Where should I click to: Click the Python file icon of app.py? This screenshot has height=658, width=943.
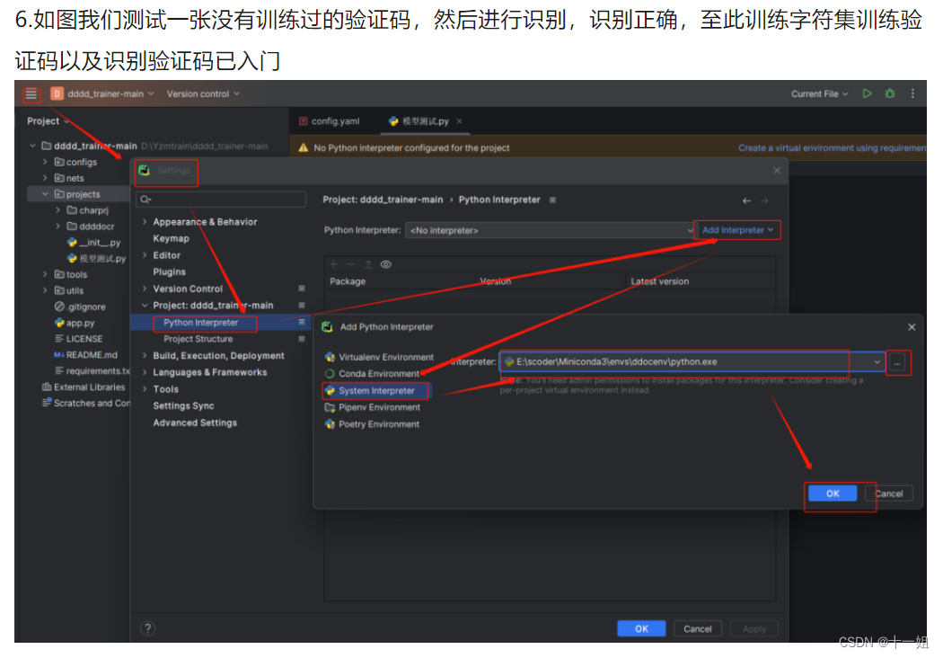point(59,323)
